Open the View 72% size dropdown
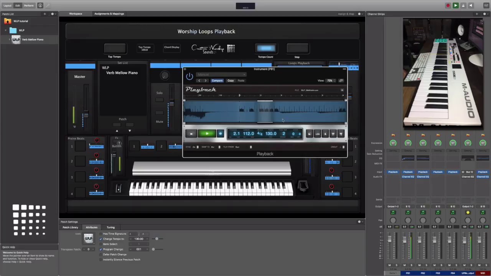The height and width of the screenshot is (276, 491). [x=331, y=80]
